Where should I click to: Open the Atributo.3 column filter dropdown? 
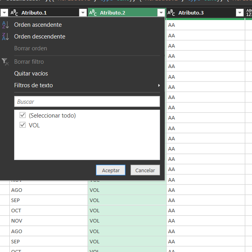coord(240,13)
